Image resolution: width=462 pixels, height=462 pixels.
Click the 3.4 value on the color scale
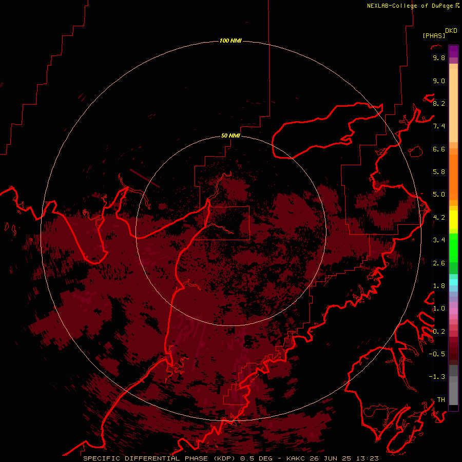(x=439, y=240)
